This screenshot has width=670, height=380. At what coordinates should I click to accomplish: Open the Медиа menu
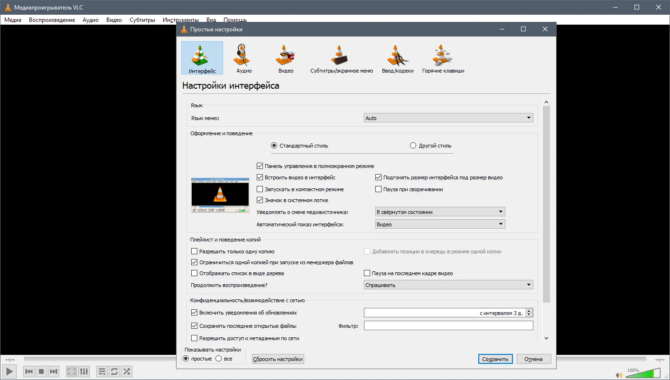pos(13,20)
